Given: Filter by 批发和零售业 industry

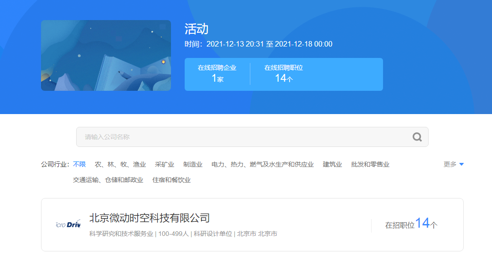Looking at the screenshot, I should point(370,164).
